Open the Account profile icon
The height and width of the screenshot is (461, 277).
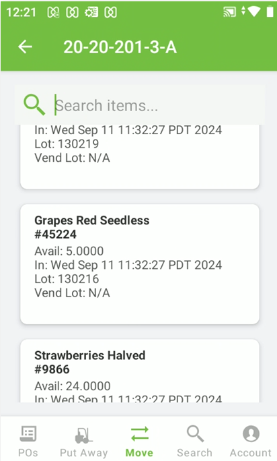tap(251, 433)
